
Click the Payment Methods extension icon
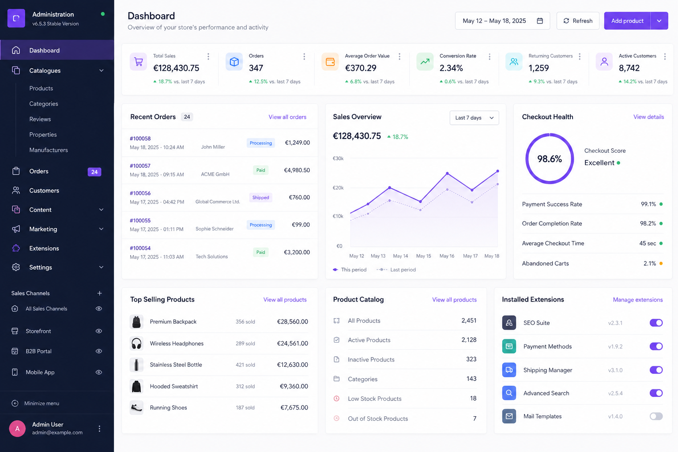[x=509, y=347]
